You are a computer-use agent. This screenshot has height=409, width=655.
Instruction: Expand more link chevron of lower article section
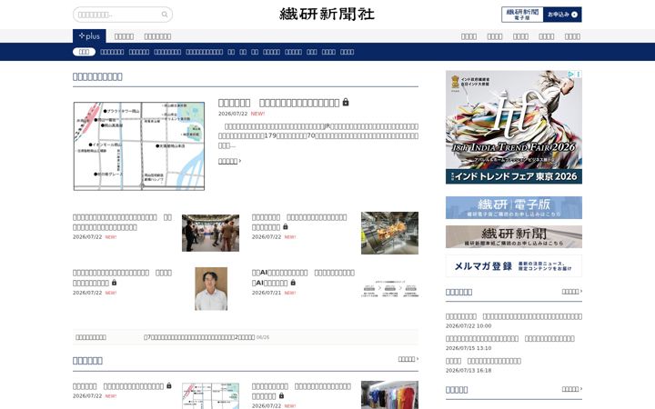(418, 359)
